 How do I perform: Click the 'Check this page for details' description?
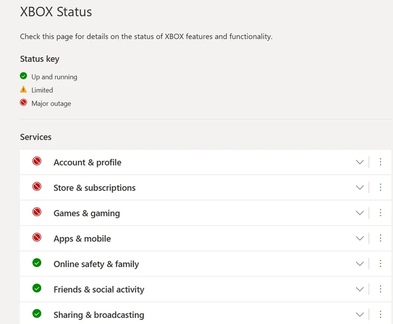tap(146, 36)
